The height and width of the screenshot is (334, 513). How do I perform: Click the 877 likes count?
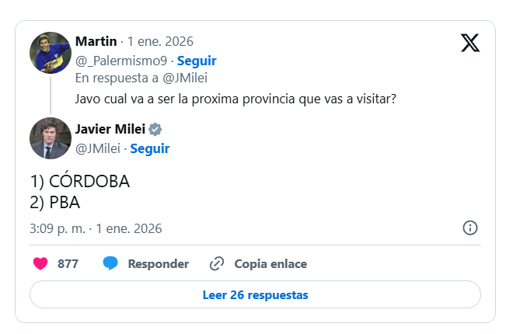pos(68,263)
